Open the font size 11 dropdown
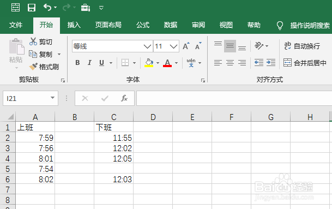 (173, 46)
